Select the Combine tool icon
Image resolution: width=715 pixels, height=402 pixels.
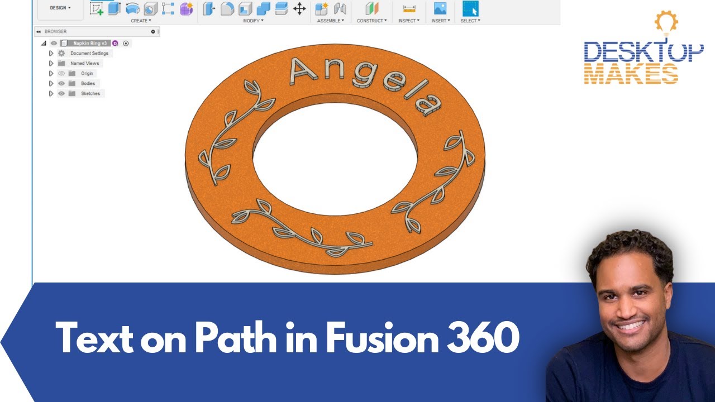[x=264, y=8]
